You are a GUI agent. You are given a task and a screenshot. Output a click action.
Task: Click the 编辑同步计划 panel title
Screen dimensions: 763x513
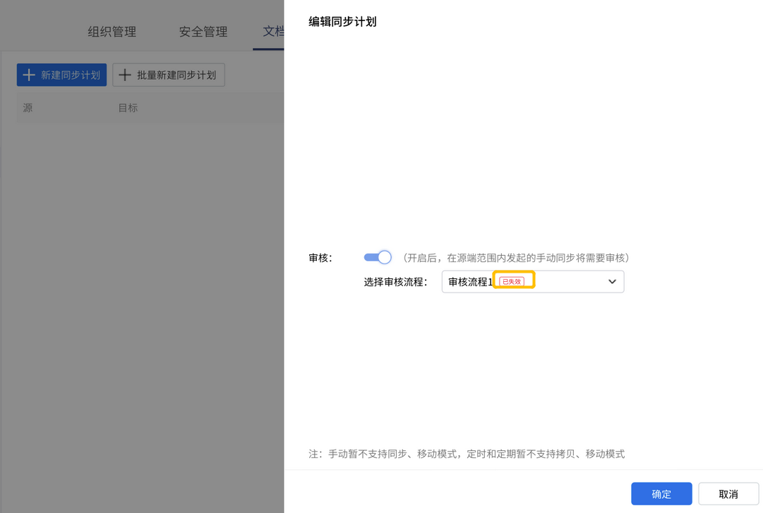click(342, 22)
